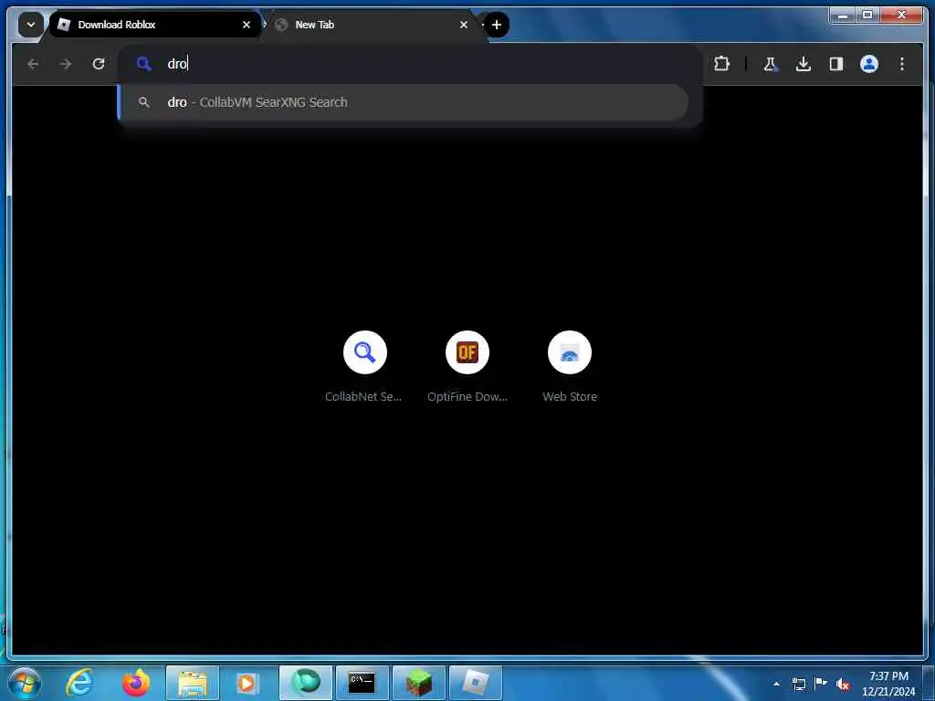Screen dimensions: 935x701
Task: Open a new tab with plus button
Action: tap(497, 25)
